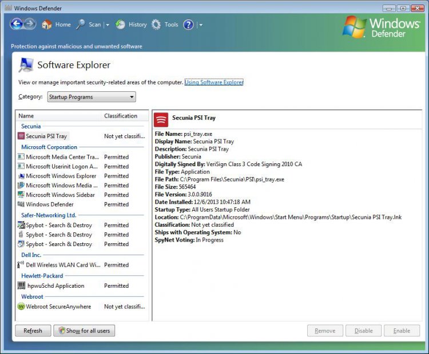
Task: Click the Webroot group header
Action: [32, 296]
